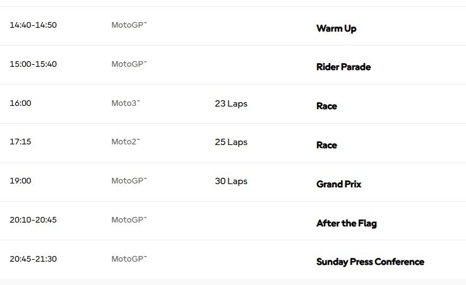466x285 pixels.
Task: Select the 17:15 Moto2 race time
Action: point(20,142)
